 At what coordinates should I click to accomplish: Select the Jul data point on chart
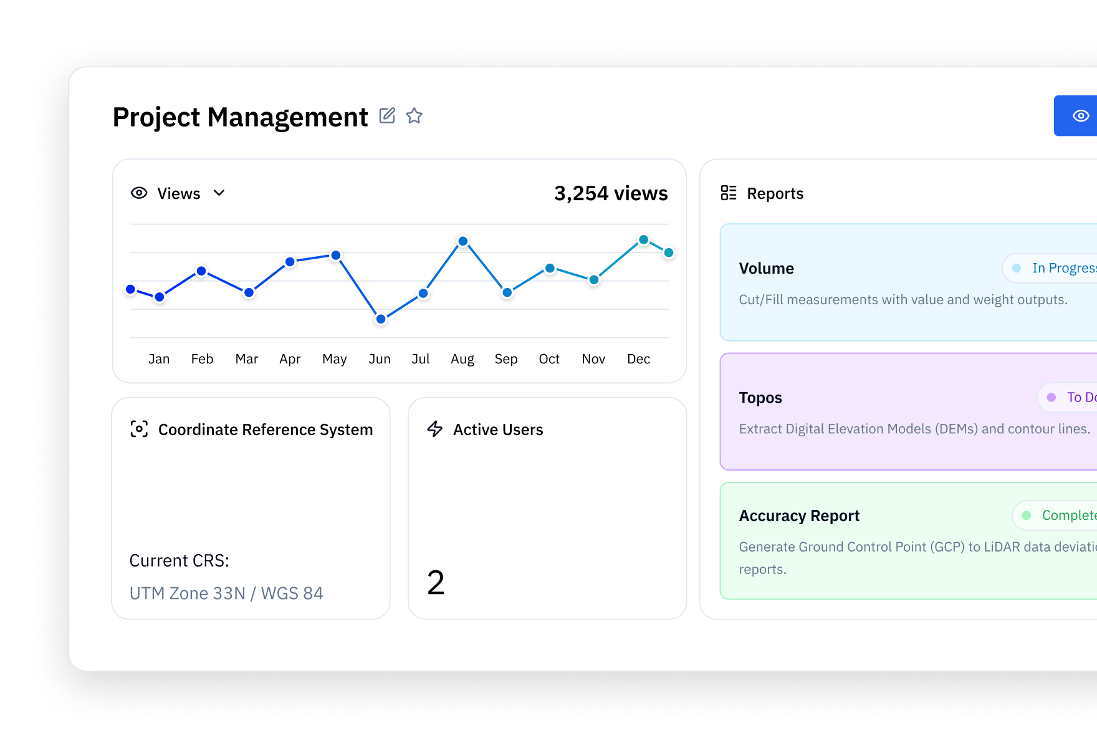point(423,293)
